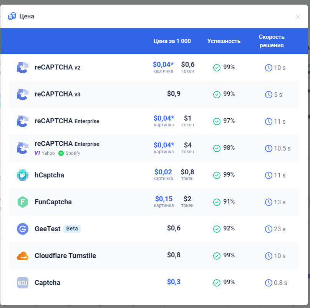Click clock icon beside 13 s
310x308 pixels.
pyautogui.click(x=269, y=202)
